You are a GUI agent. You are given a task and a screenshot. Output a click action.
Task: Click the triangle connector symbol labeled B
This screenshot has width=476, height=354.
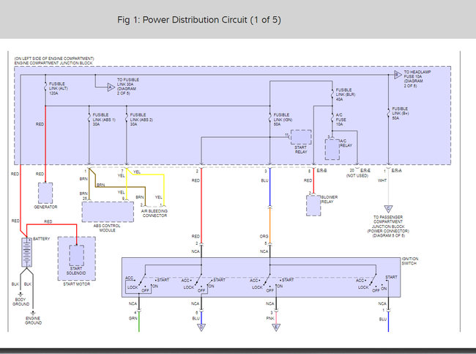pyautogui.click(x=398, y=75)
